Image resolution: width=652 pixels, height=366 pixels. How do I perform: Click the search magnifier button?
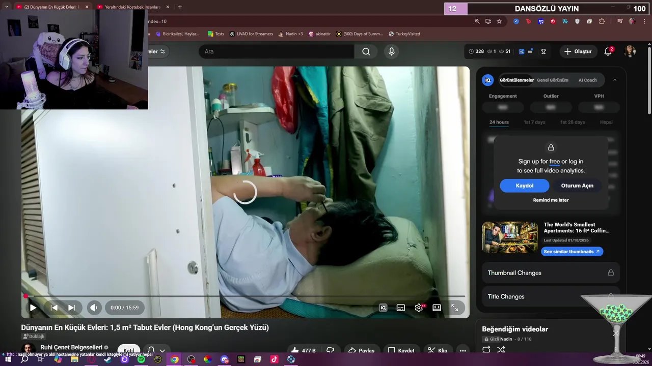(366, 51)
